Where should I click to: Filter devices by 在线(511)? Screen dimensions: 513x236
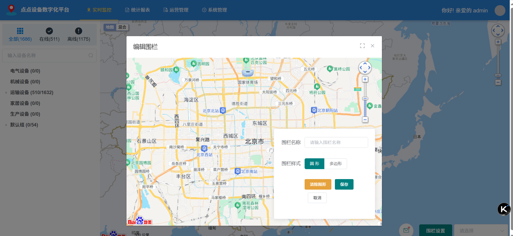49,35
